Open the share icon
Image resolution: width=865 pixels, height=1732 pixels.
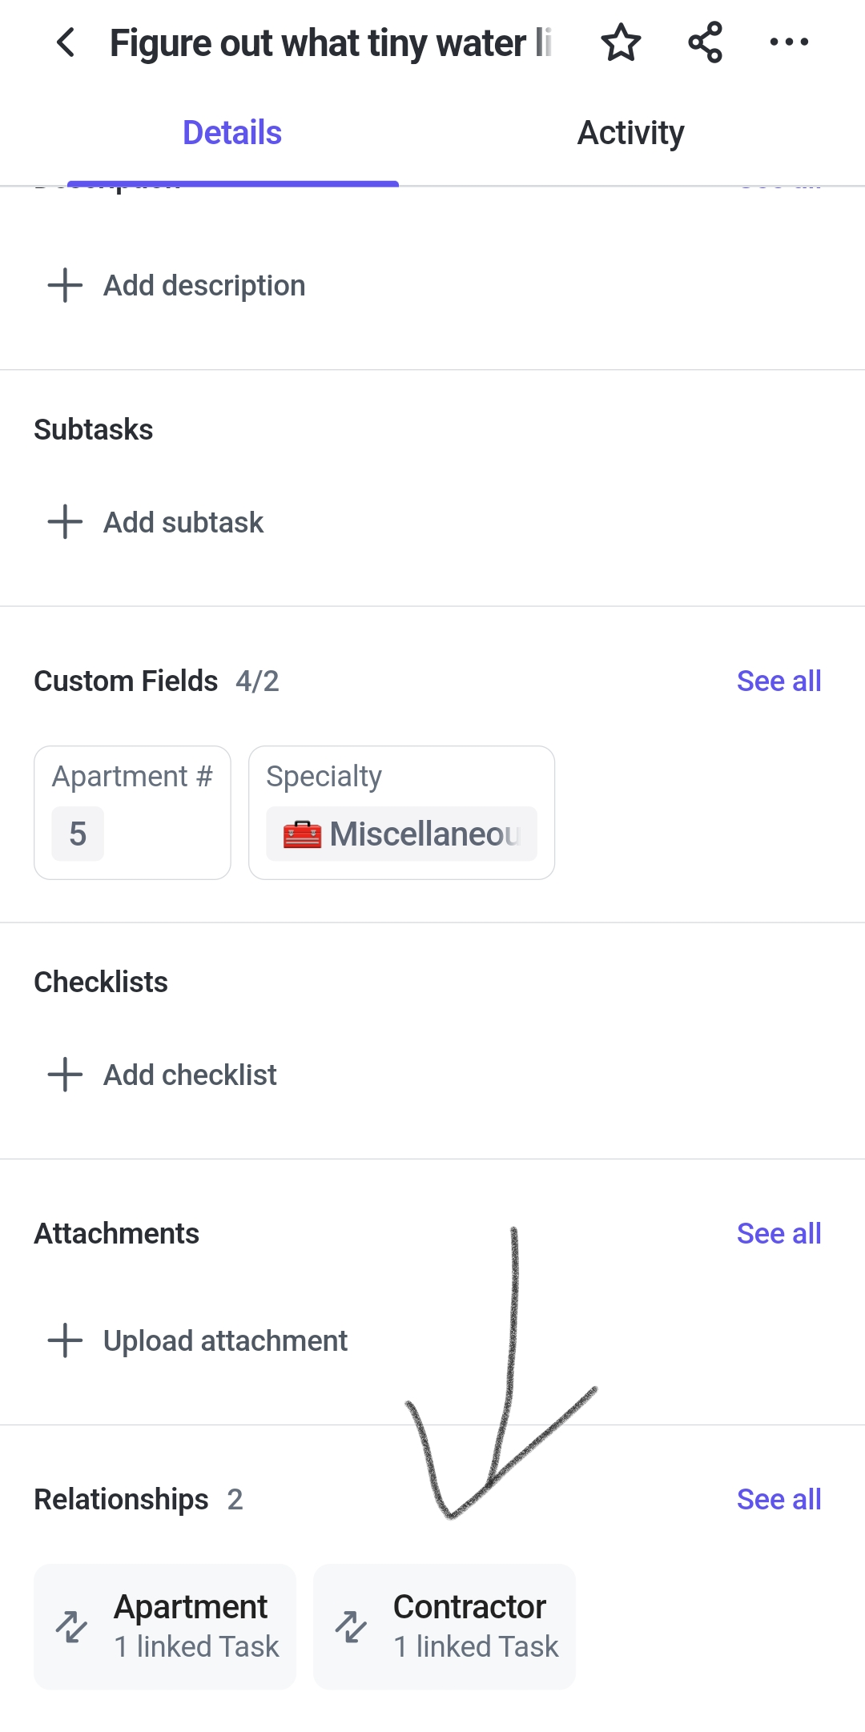pyautogui.click(x=705, y=42)
